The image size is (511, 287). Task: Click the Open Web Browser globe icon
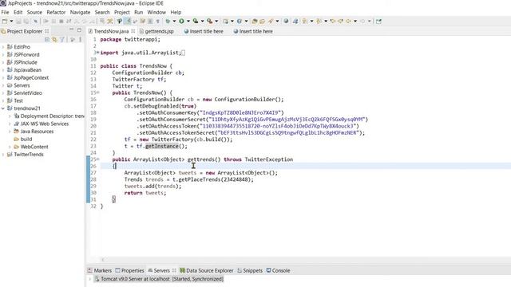pos(286,22)
